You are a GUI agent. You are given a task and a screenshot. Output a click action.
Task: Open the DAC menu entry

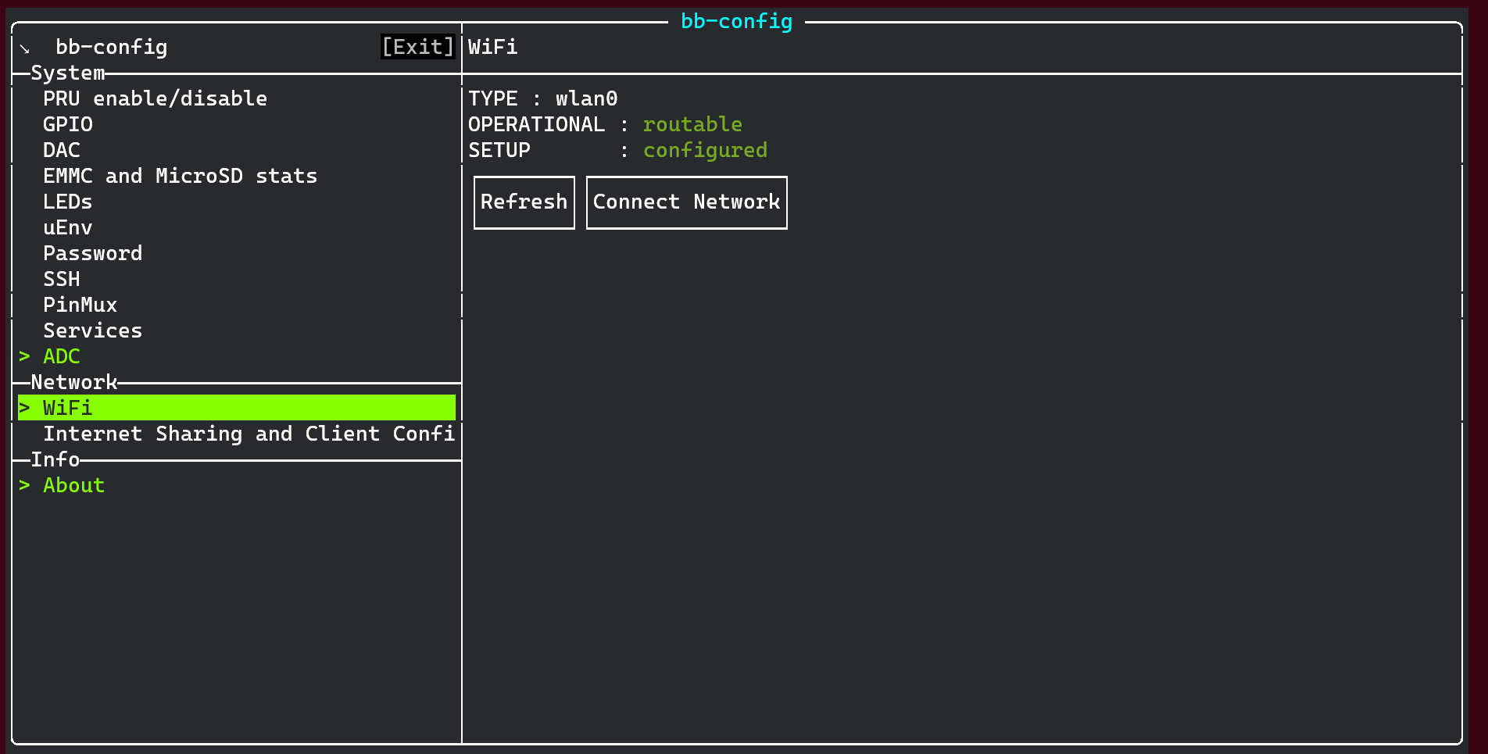click(62, 150)
